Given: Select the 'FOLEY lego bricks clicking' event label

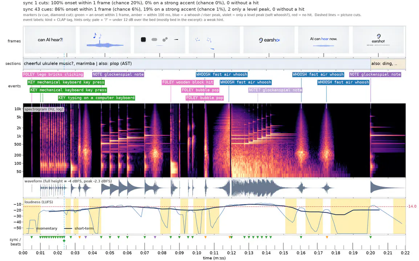Looking at the screenshot, I should tap(53, 74).
